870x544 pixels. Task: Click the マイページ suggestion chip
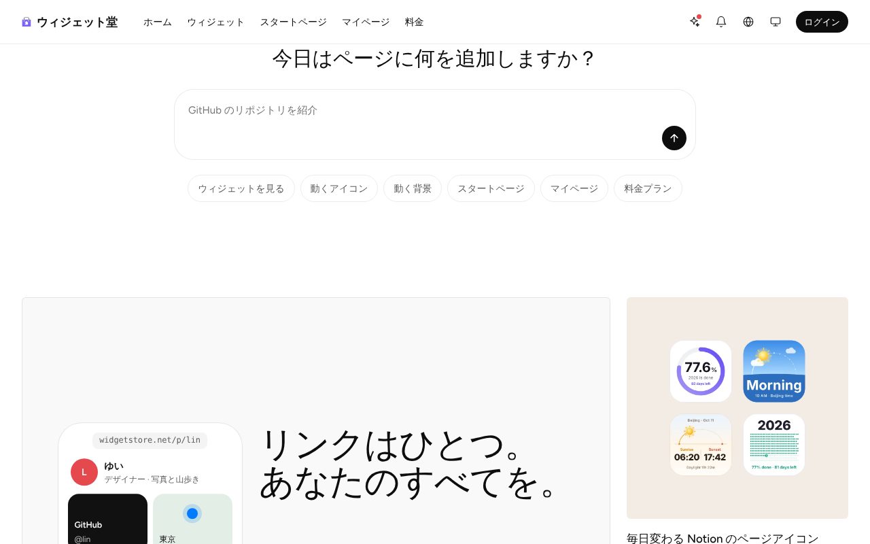point(574,188)
